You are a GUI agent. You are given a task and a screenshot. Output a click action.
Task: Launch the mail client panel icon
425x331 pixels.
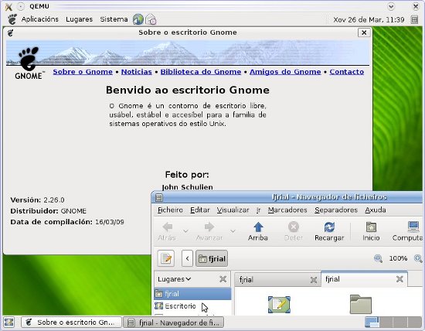point(151,19)
